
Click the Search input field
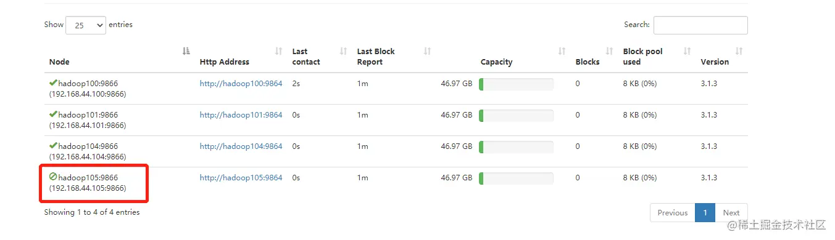[700, 25]
